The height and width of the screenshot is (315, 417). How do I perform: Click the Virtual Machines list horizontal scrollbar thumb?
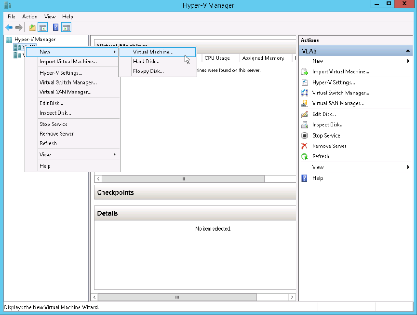183,179
